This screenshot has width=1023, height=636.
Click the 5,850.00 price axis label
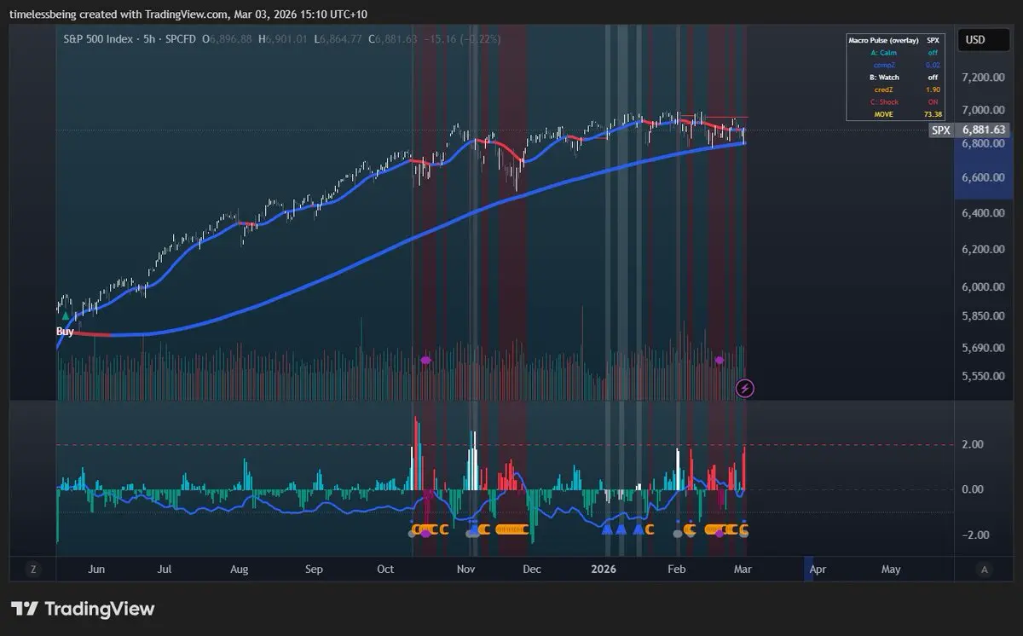(982, 316)
